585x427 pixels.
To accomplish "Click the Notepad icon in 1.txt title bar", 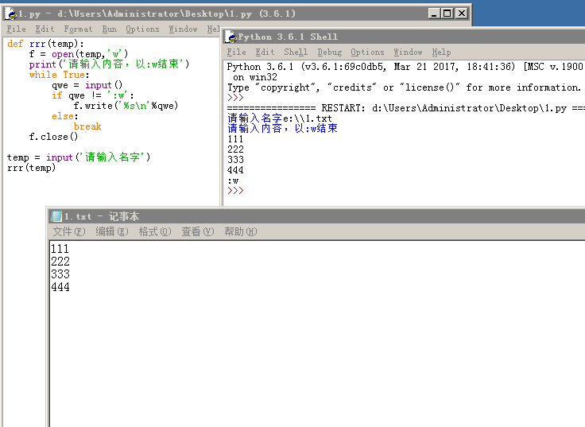I will 56,216.
